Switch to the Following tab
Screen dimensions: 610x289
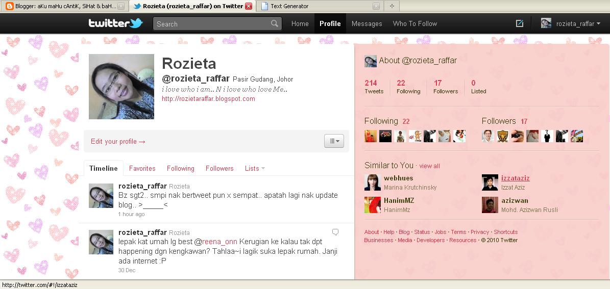coord(181,168)
